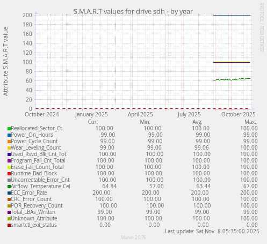Screen dimensions: 267x244
Task: Click the Max: column header
Action: click(250, 122)
